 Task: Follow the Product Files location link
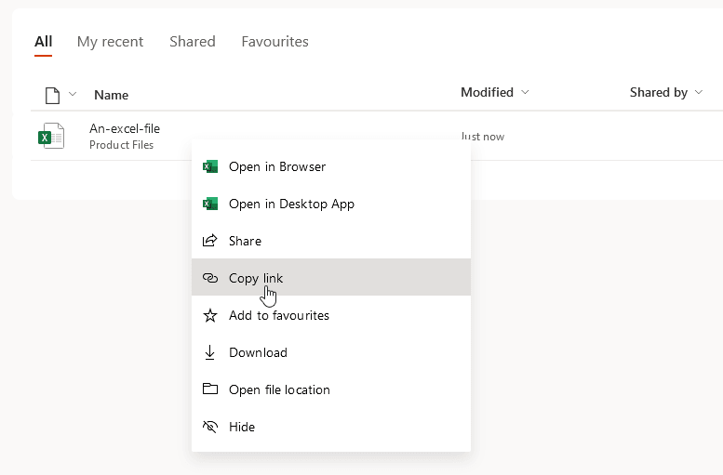click(121, 145)
